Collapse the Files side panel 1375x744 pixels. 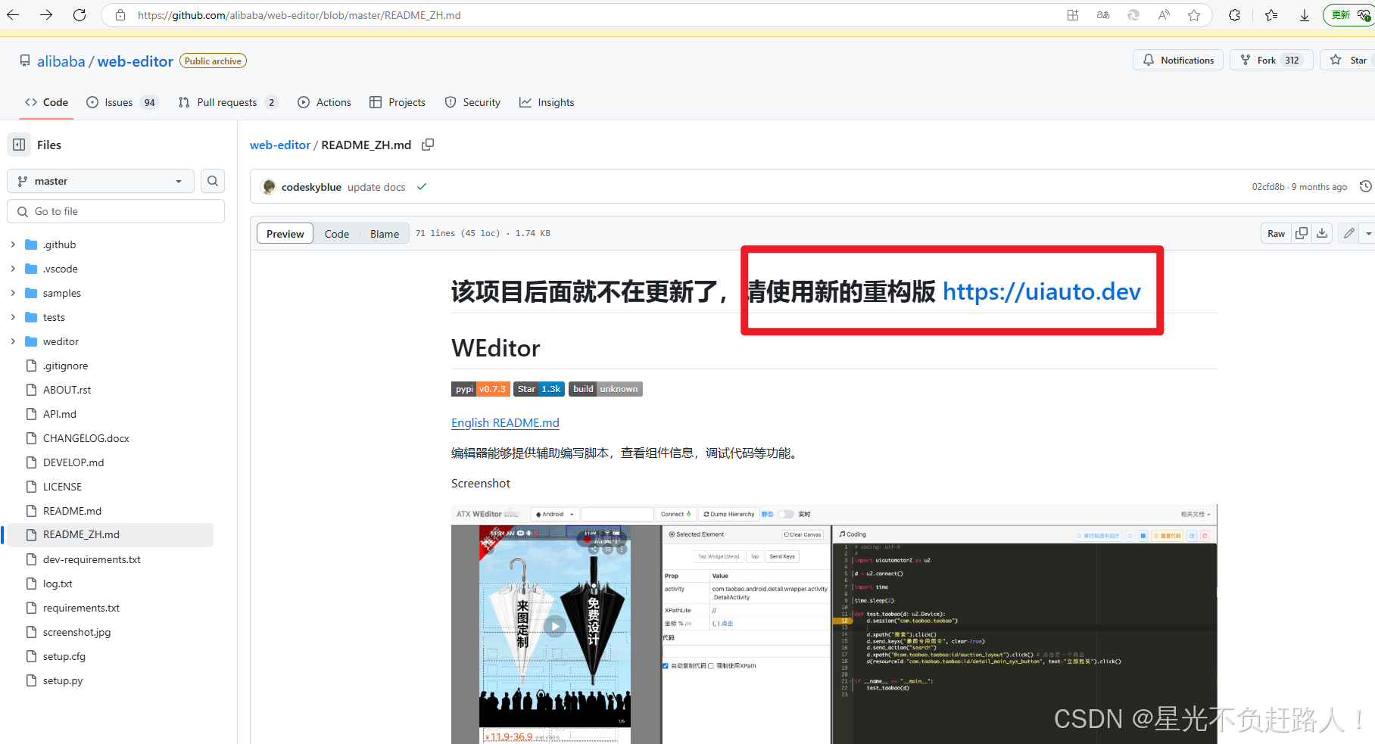tap(19, 145)
